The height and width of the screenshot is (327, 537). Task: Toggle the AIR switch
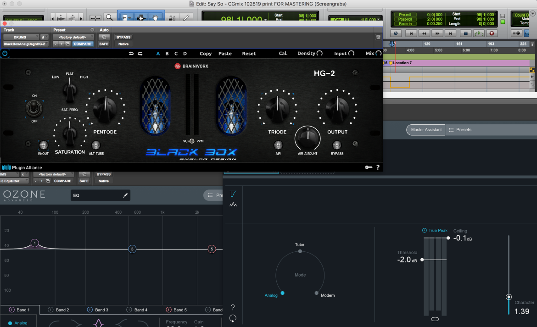click(278, 145)
